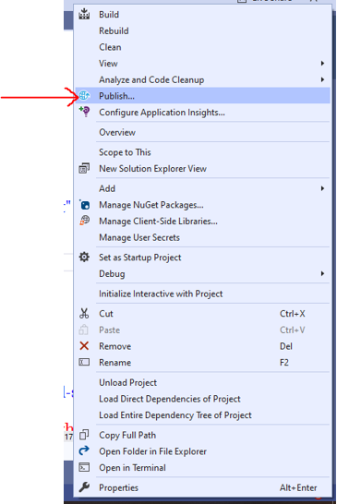Select Remove
337x504 pixels.
click(x=202, y=346)
